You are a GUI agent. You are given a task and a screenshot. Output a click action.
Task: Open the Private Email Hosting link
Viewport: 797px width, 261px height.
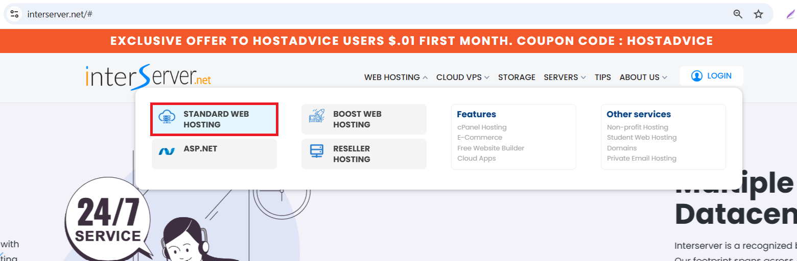click(x=642, y=159)
